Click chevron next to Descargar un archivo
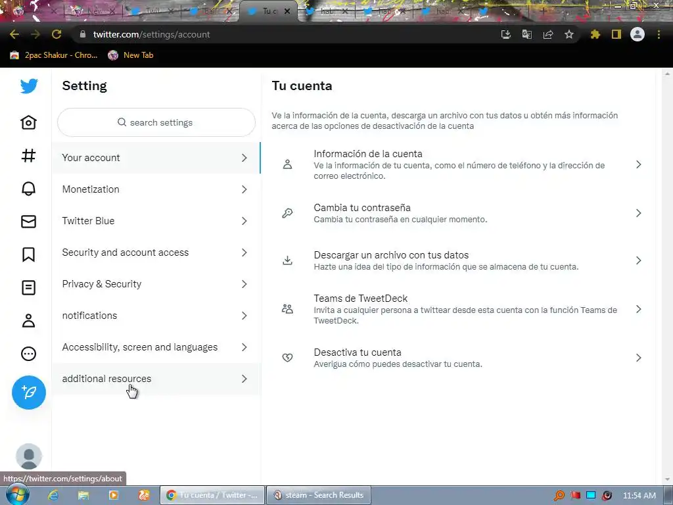 coord(639,260)
